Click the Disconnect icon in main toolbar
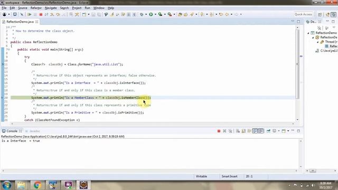Image resolution: width=338 pixels, height=190 pixels. [46, 14]
